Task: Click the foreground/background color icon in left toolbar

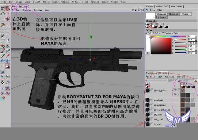Action: [x=8, y=66]
